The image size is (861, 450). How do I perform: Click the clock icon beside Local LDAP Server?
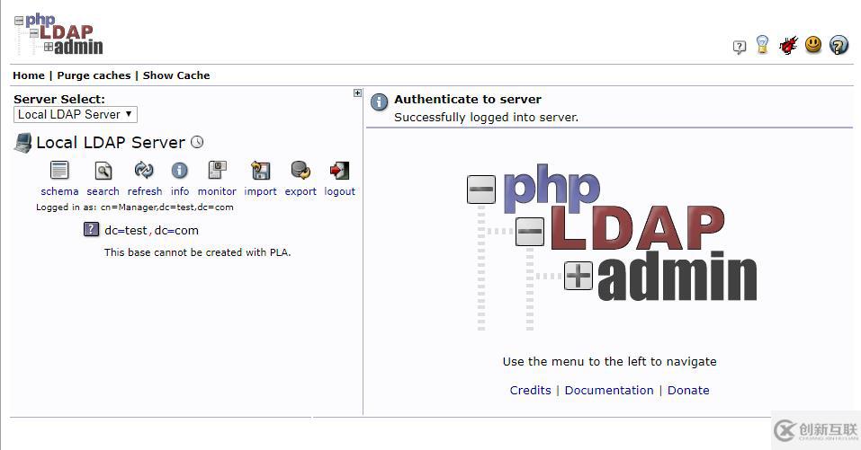pyautogui.click(x=197, y=143)
